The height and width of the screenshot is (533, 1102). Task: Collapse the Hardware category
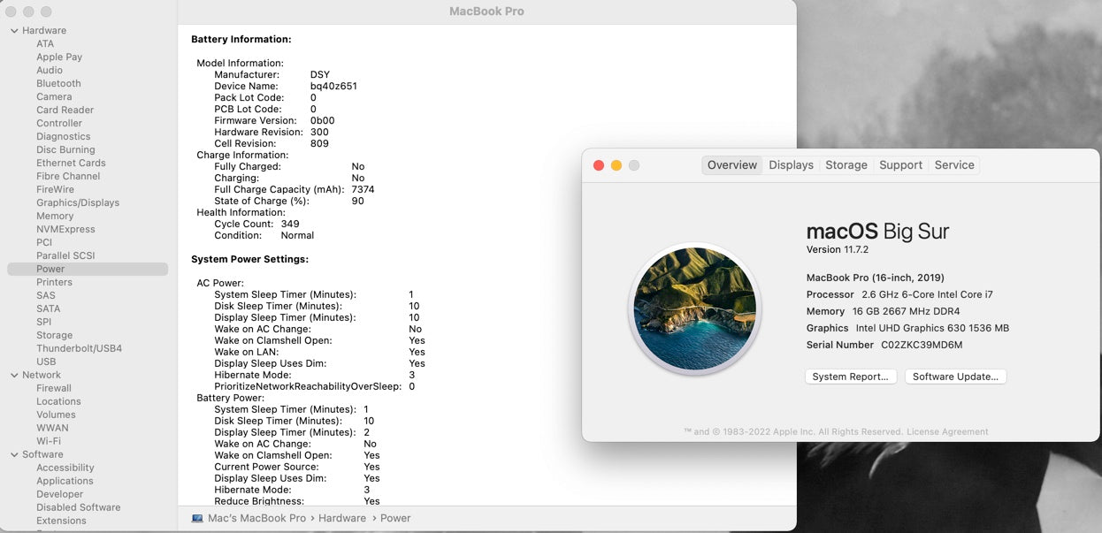coord(14,31)
